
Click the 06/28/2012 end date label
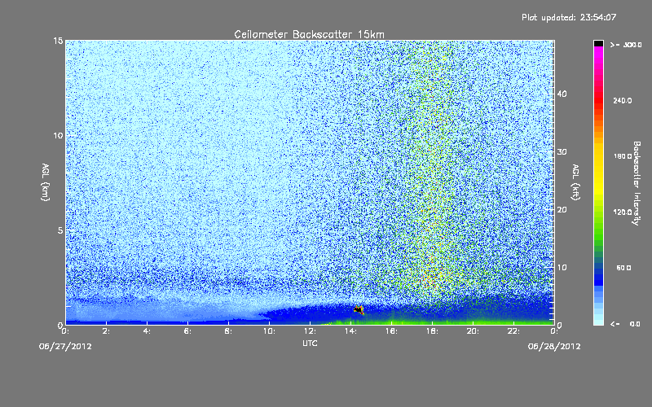coord(554,347)
